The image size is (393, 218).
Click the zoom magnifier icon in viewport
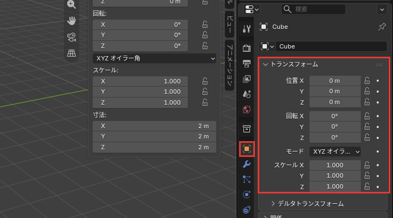[72, 4]
